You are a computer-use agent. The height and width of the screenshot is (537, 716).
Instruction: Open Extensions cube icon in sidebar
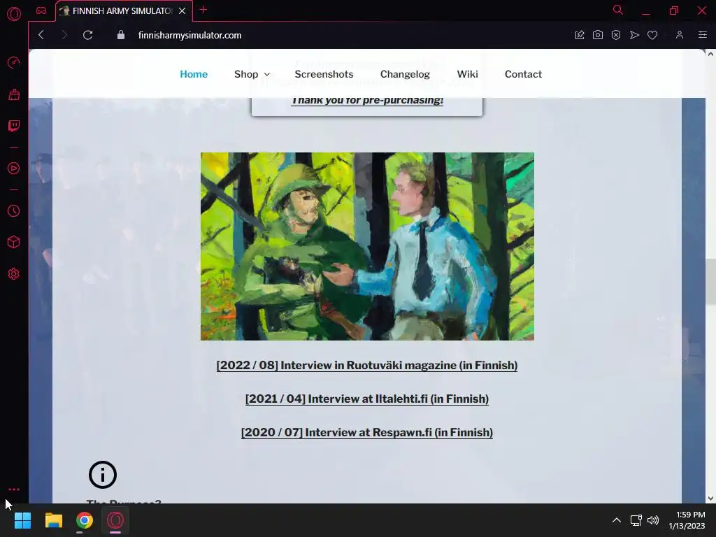[14, 242]
